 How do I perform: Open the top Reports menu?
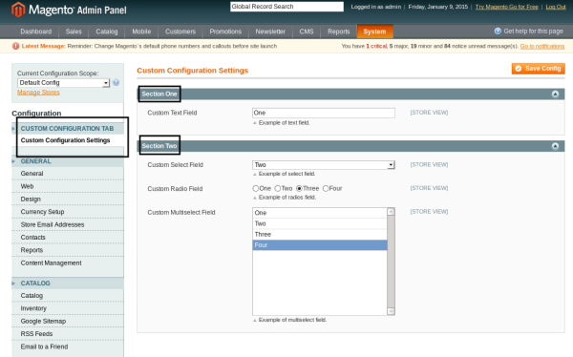pos(339,31)
